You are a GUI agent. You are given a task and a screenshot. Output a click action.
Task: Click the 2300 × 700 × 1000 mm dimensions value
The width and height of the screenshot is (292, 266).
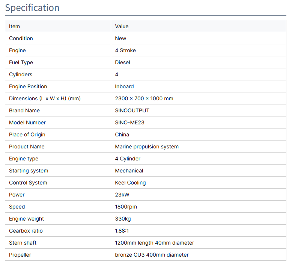pyautogui.click(x=144, y=98)
